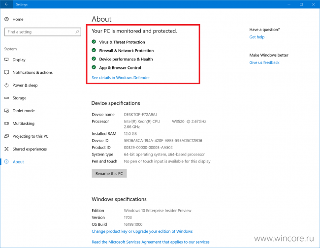Click Firewall & Network Protection text

(x=127, y=51)
